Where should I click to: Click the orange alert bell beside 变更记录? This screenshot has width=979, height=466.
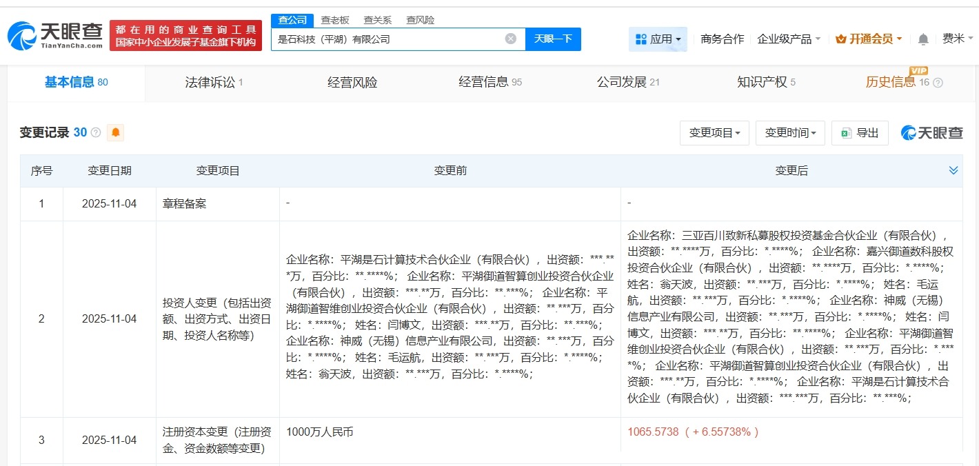click(x=114, y=132)
